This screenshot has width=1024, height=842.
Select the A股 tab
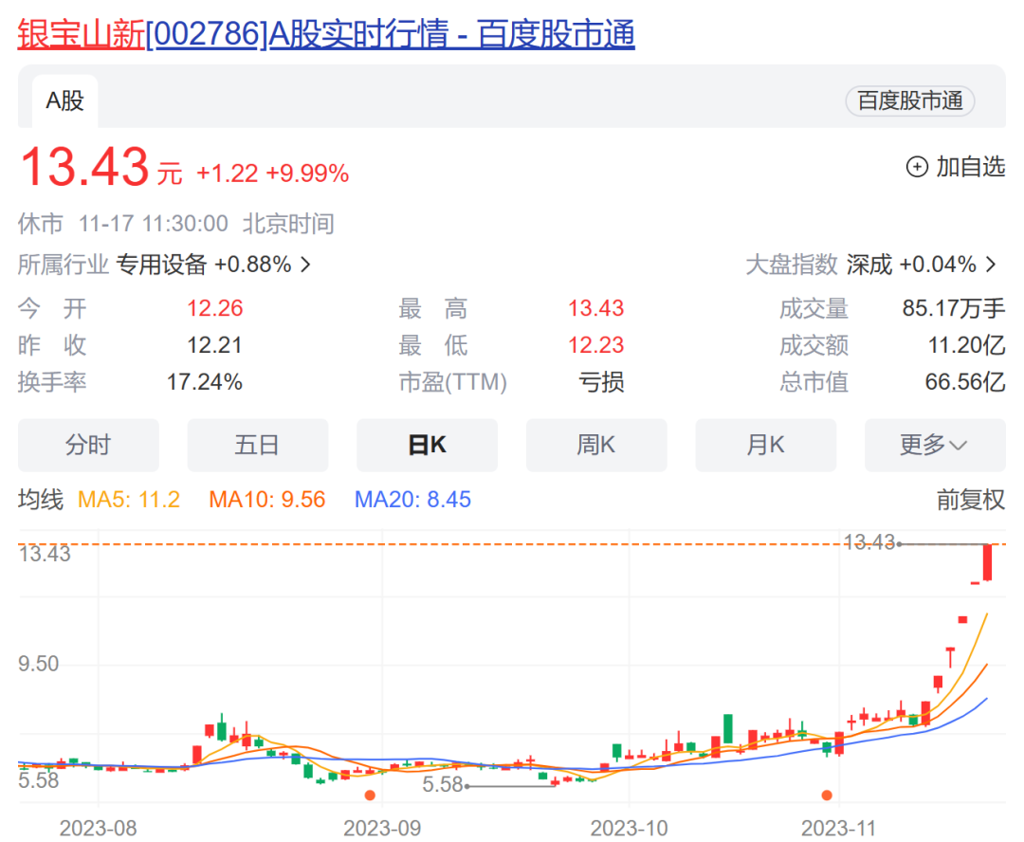[x=64, y=101]
